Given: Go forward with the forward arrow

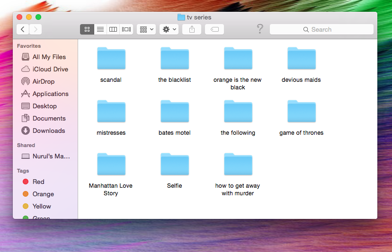Looking at the screenshot, I should click(36, 29).
